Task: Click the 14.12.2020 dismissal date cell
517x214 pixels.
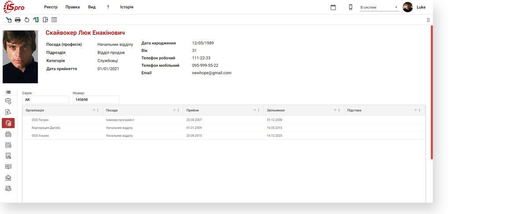Action: tap(274, 136)
